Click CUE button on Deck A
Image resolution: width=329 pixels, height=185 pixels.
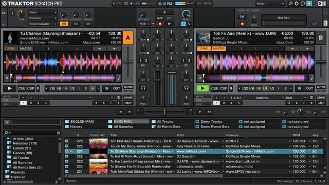pyautogui.click(x=22, y=88)
